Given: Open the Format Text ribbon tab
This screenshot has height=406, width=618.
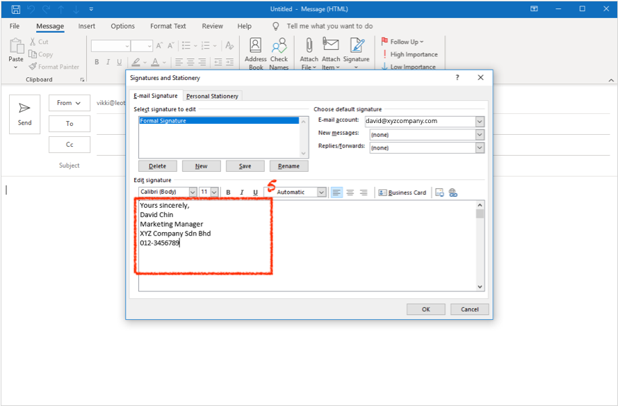Looking at the screenshot, I should click(x=168, y=26).
